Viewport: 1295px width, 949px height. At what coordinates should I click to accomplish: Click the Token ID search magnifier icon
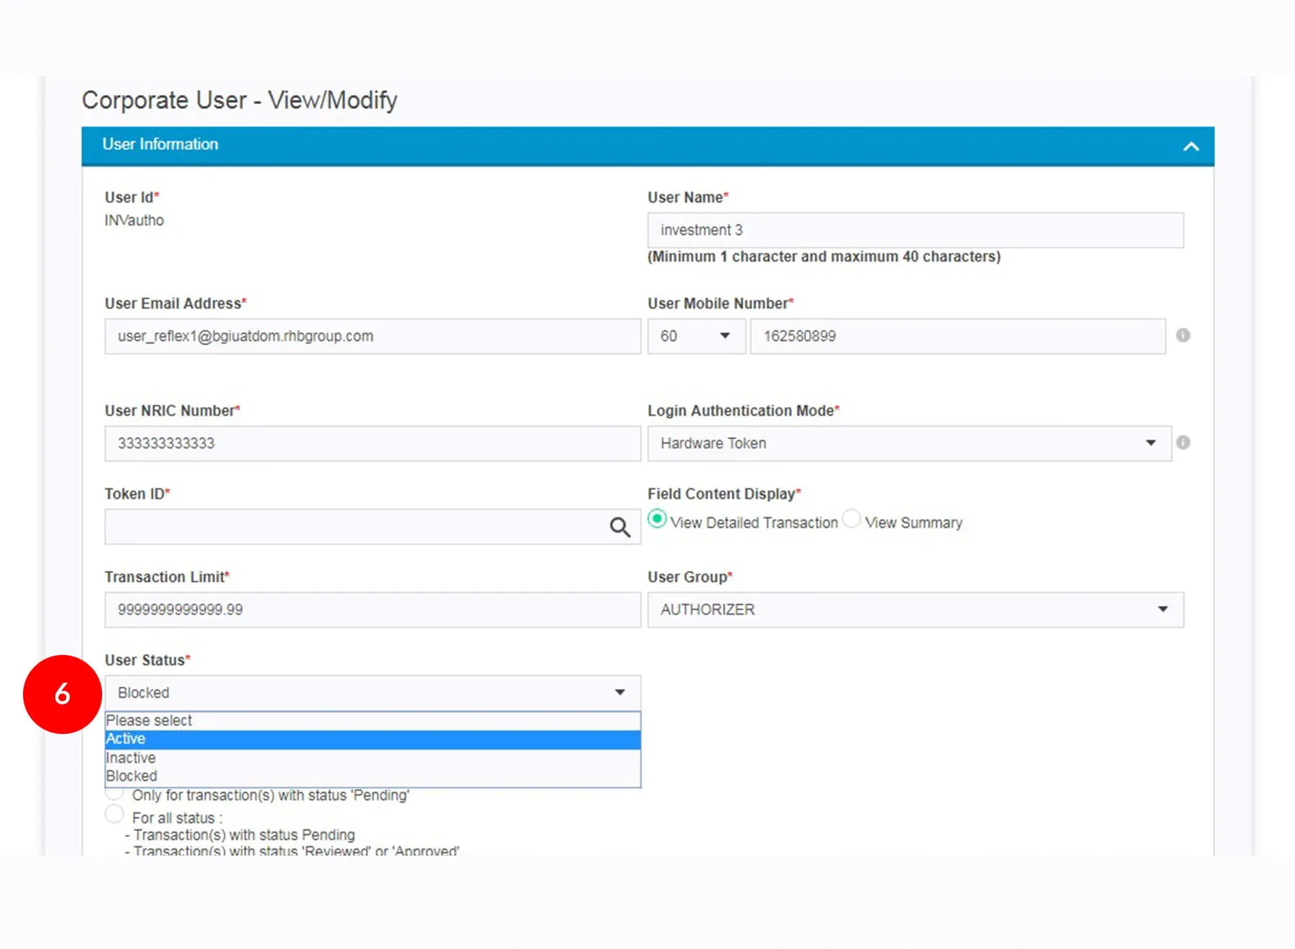coord(619,527)
